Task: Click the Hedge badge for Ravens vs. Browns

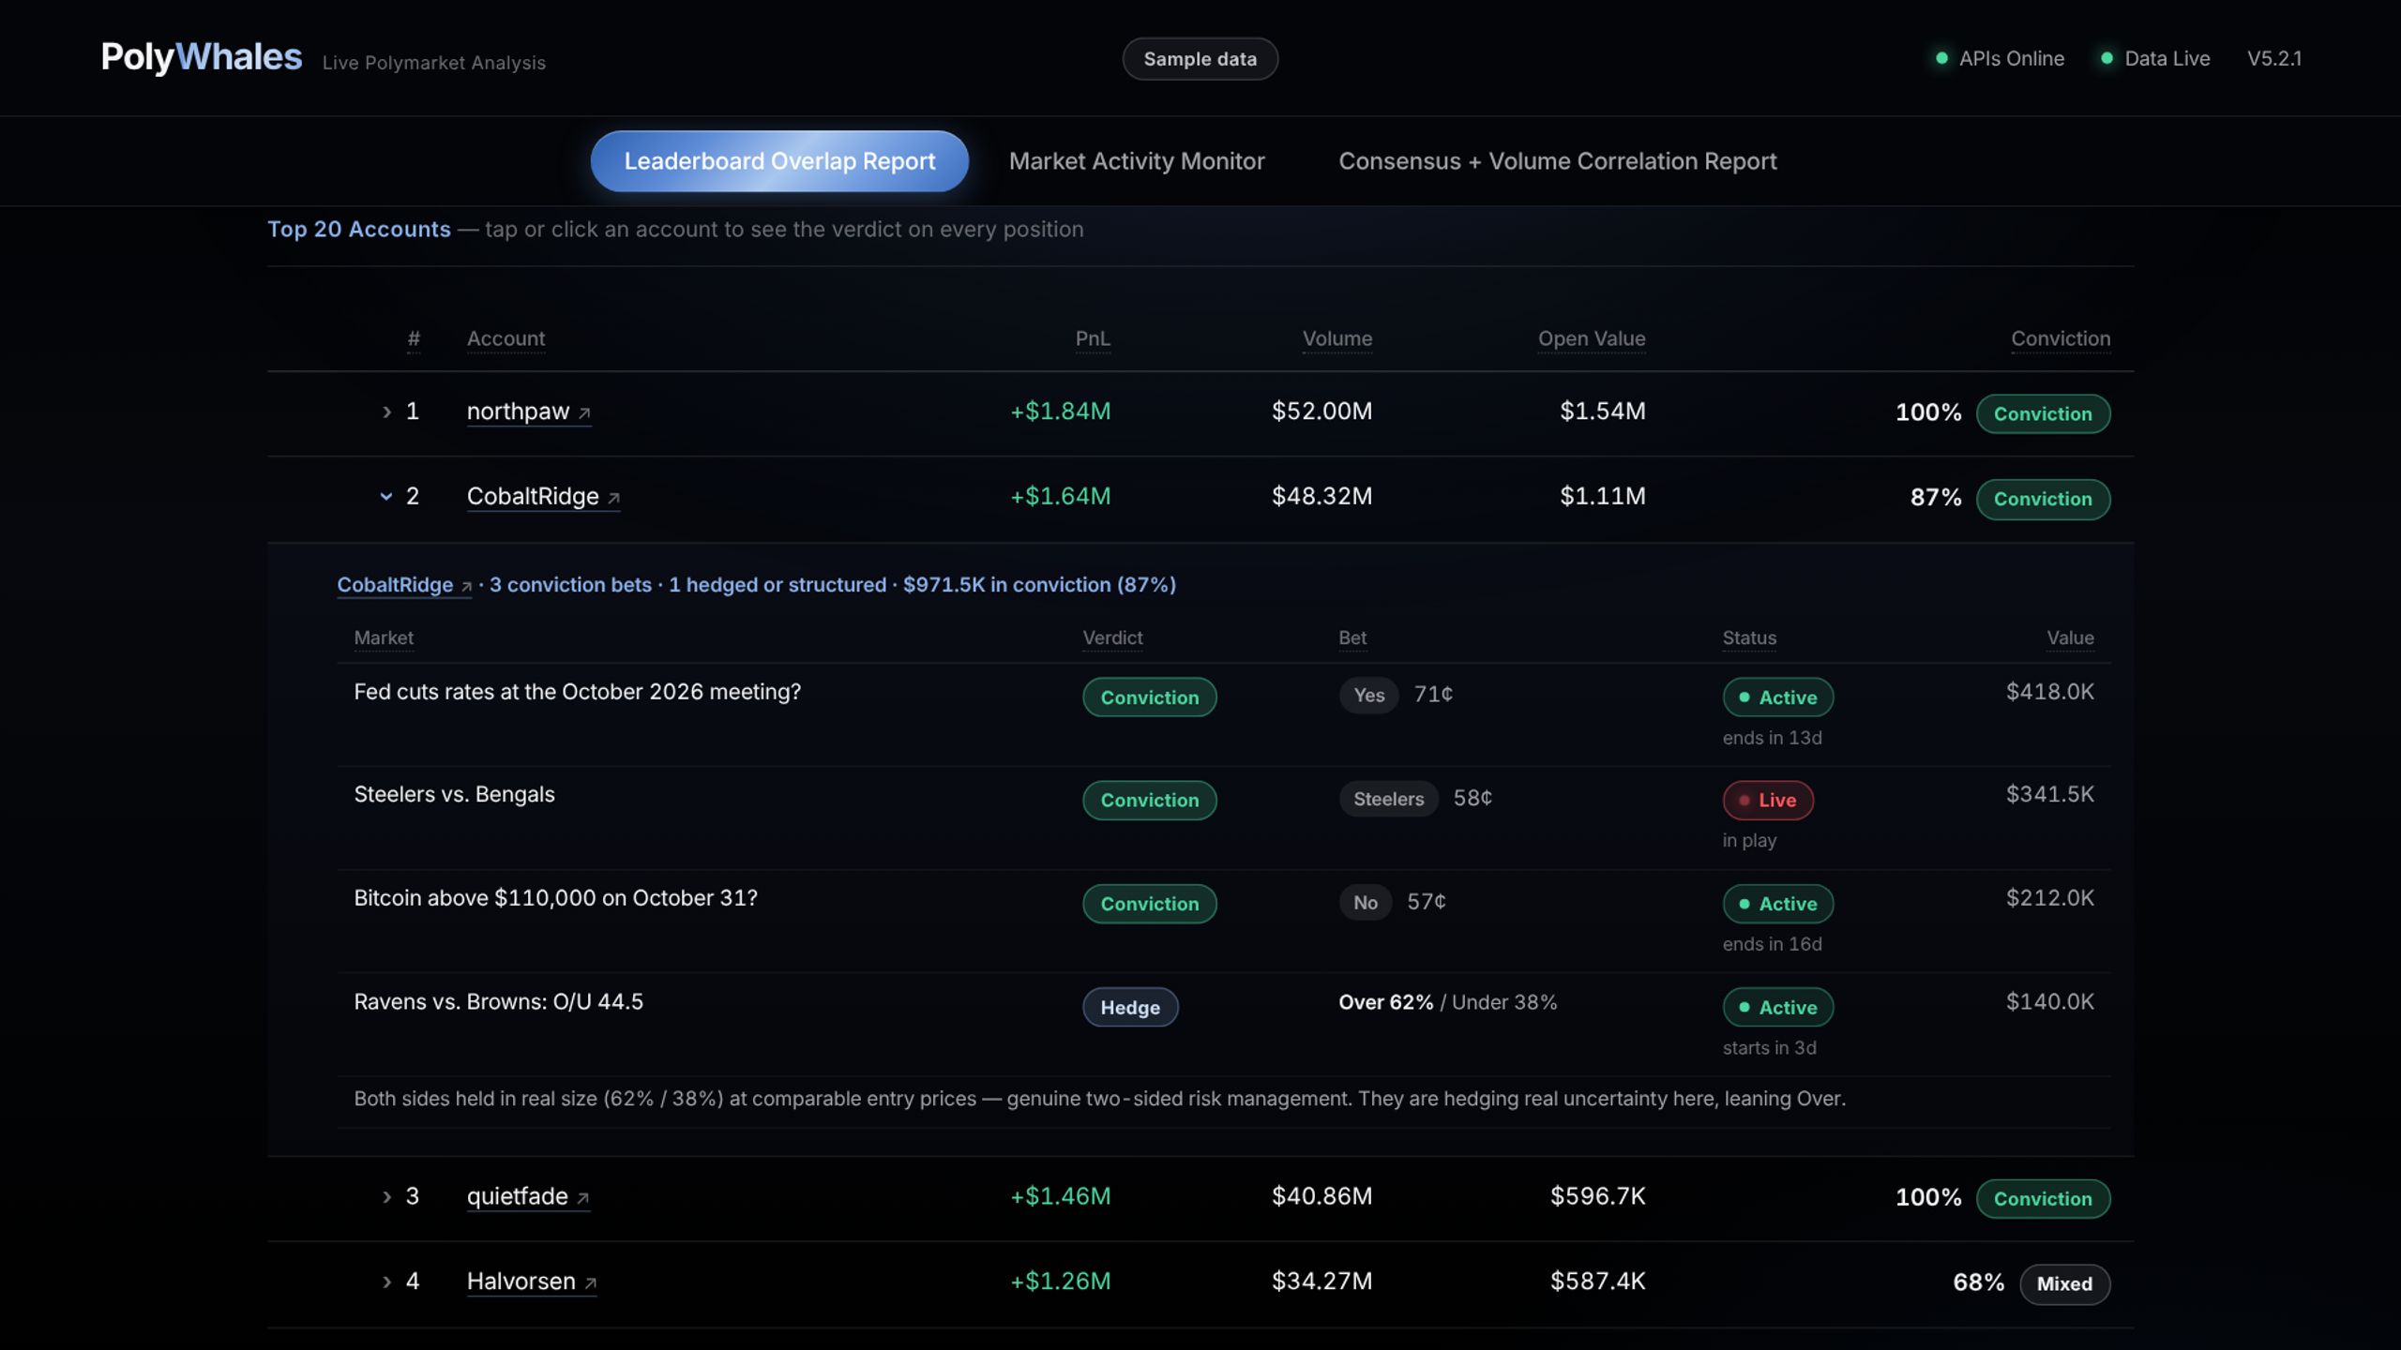Action: (1130, 1008)
